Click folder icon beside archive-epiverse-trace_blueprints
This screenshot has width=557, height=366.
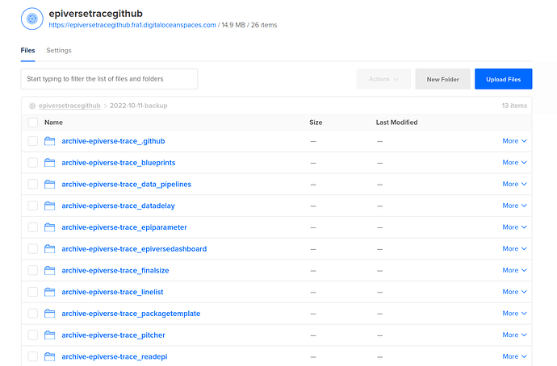(50, 163)
